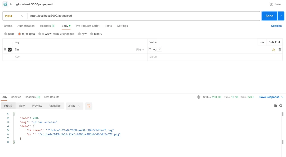The image size is (286, 157).
Task: Open search in response with magnifier icon
Action: pos(281,106)
